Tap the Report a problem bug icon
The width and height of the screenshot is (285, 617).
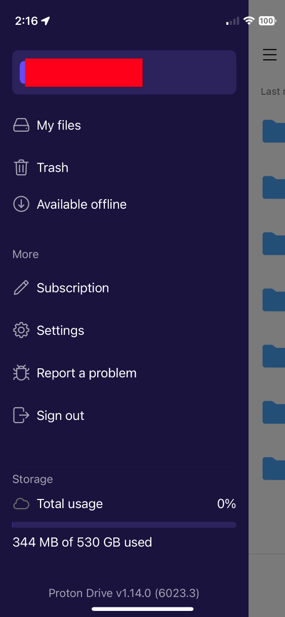(21, 373)
